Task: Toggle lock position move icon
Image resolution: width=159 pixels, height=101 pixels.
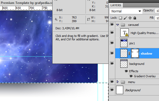Action: click(130, 18)
